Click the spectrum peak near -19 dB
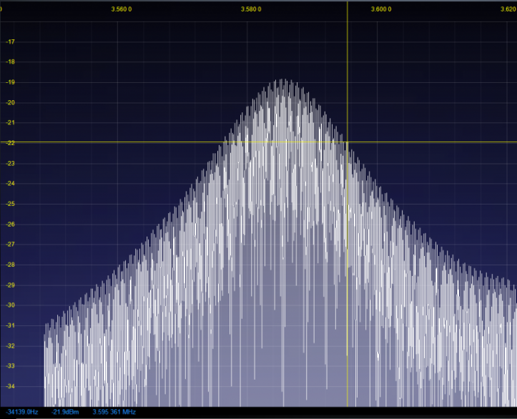Viewport: 517px width, 419px height. pyautogui.click(x=282, y=81)
